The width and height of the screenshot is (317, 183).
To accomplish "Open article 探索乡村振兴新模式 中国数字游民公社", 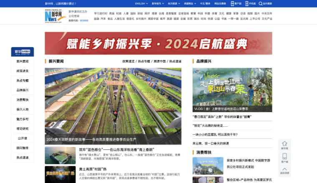I will [249, 163].
